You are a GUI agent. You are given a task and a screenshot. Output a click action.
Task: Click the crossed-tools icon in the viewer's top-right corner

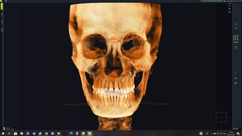coord(230,6)
